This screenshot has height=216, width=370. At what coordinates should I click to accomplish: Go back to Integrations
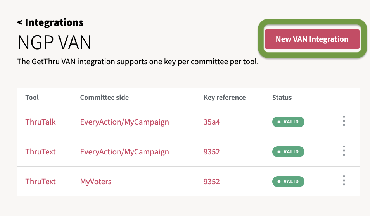tap(50, 22)
